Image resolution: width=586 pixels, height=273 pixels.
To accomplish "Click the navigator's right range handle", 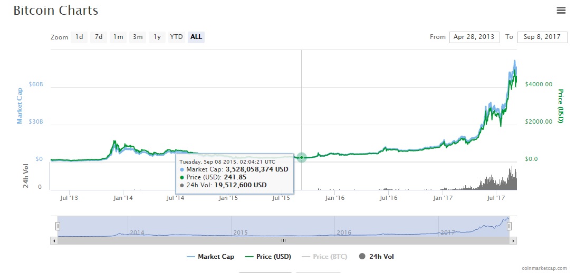I will coord(509,226).
